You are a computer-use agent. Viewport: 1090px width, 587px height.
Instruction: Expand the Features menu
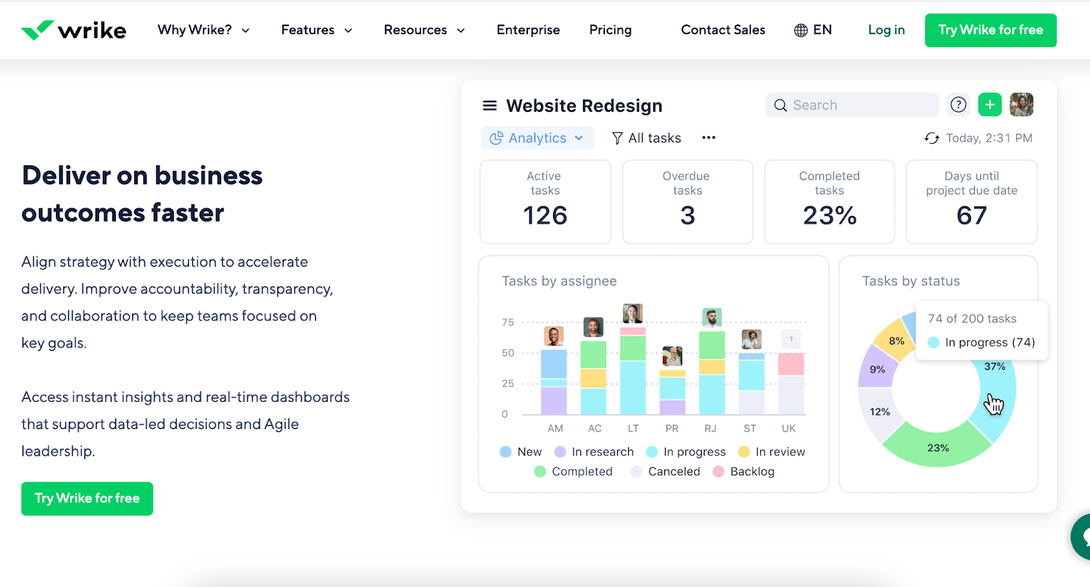click(317, 30)
